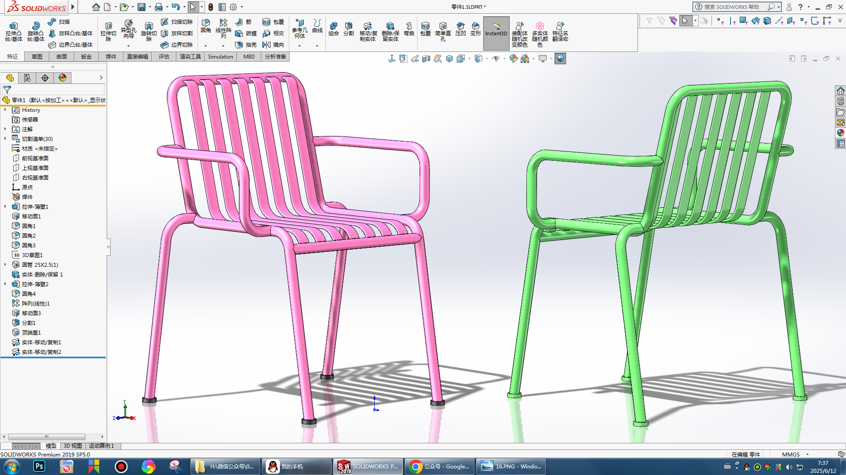This screenshot has height=475, width=846.
Task: Open the 钣金 sheet metal tab
Action: point(86,56)
